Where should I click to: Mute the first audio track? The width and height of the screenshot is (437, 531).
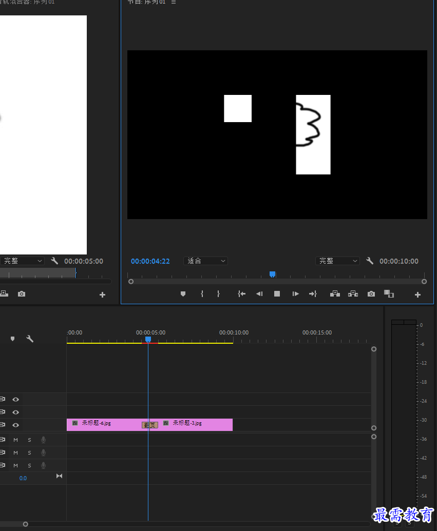[x=15, y=440]
